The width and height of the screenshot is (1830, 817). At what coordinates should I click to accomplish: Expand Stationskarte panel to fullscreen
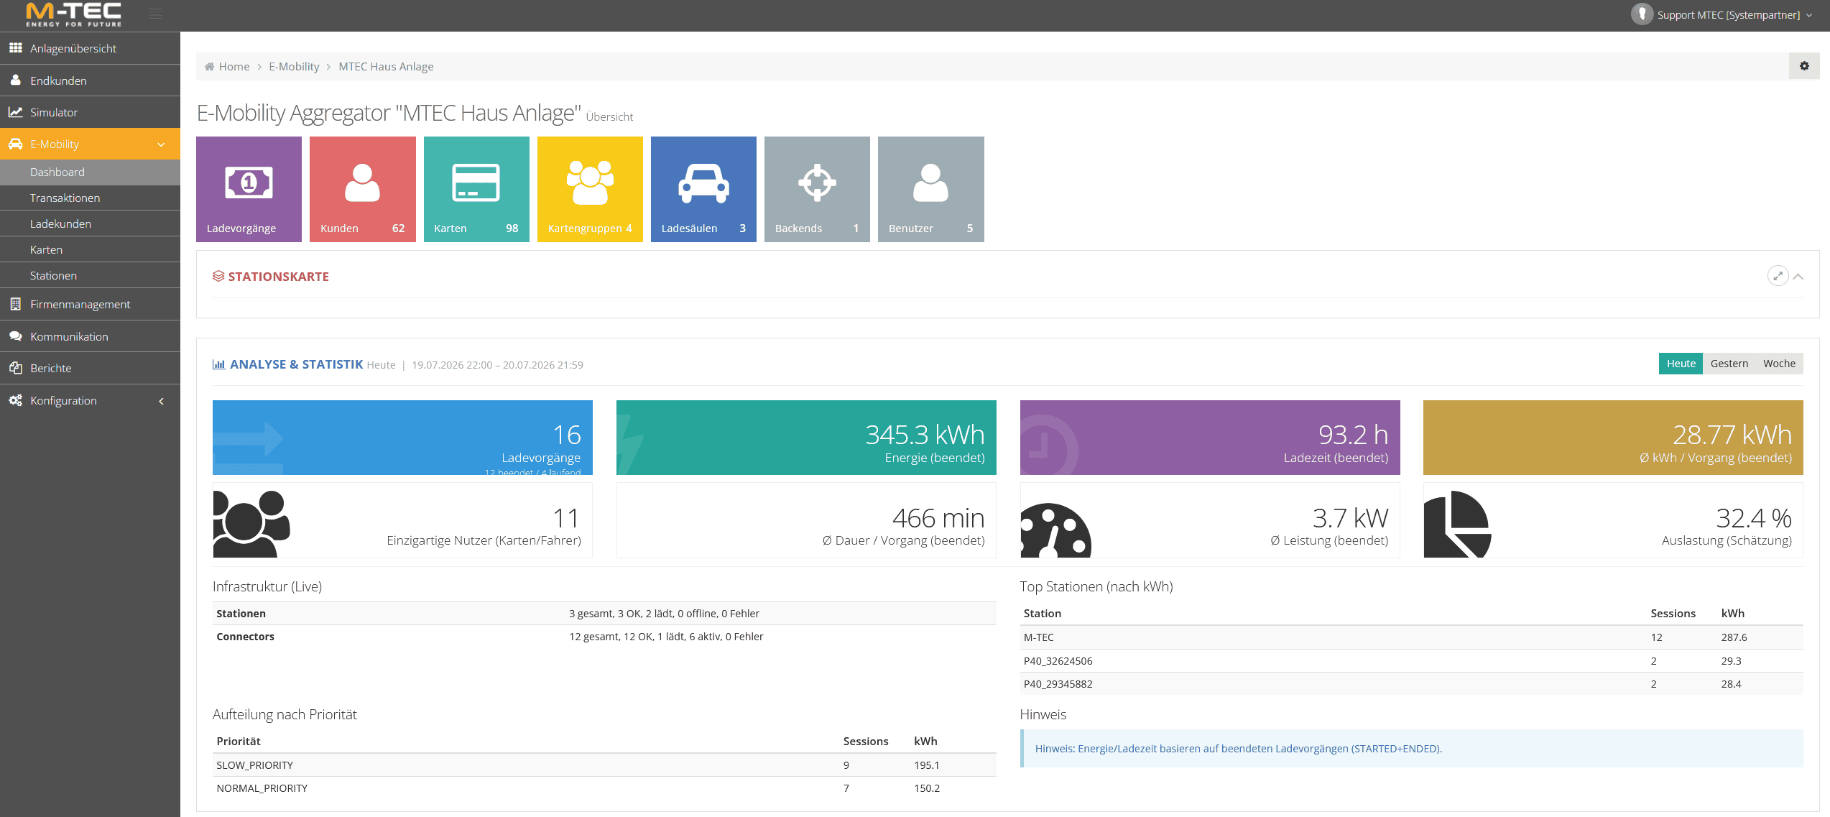[1778, 276]
